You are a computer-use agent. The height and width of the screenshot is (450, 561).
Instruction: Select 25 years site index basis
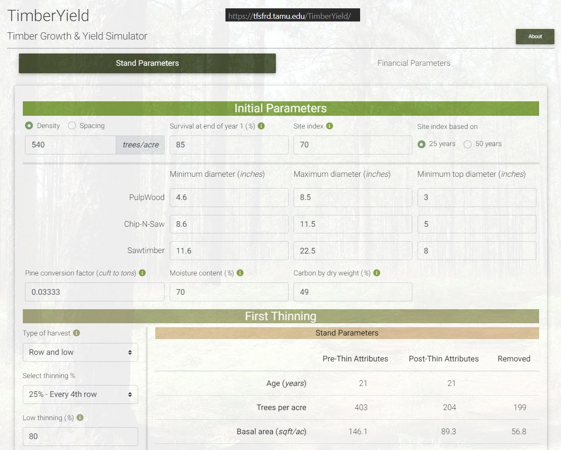(x=422, y=144)
